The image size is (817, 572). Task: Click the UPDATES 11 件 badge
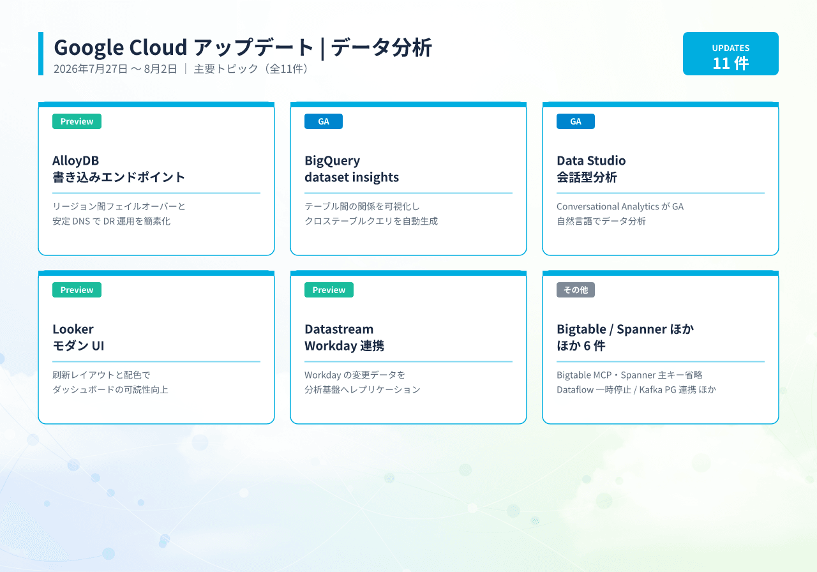pos(731,54)
